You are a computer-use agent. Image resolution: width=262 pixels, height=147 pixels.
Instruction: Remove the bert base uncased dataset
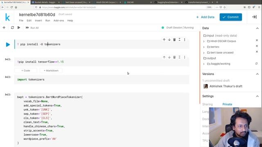[x=257, y=52]
